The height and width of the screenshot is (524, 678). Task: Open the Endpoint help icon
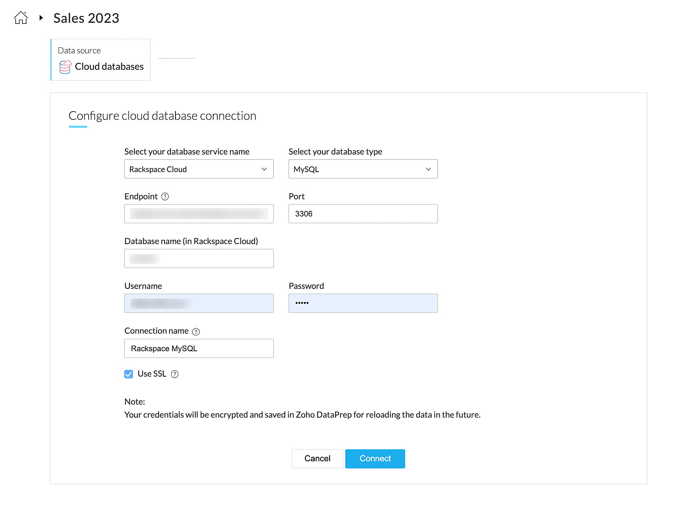coord(165,197)
